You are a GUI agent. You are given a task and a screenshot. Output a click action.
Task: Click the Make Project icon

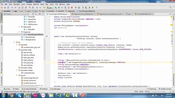point(44,8)
